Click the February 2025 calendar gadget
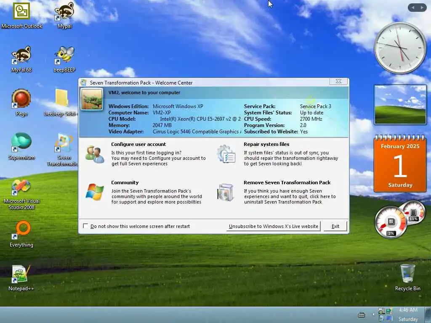The width and height of the screenshot is (431, 323). [400, 164]
